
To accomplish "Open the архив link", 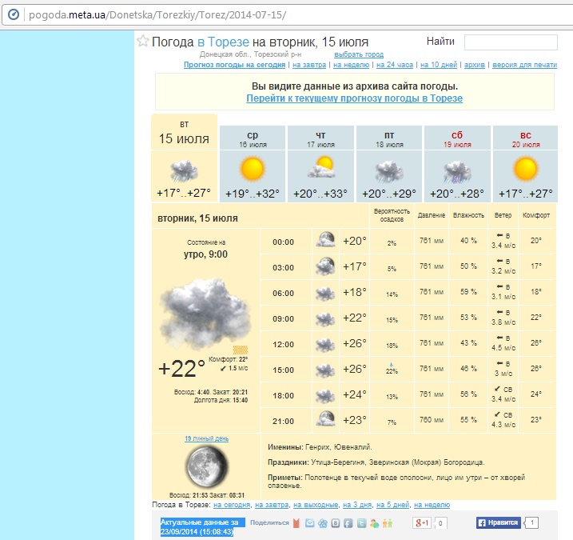I will [475, 65].
